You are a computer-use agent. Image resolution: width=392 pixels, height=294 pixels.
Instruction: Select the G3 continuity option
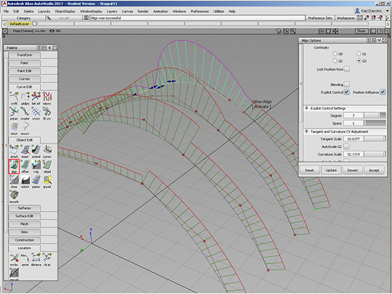359,61
